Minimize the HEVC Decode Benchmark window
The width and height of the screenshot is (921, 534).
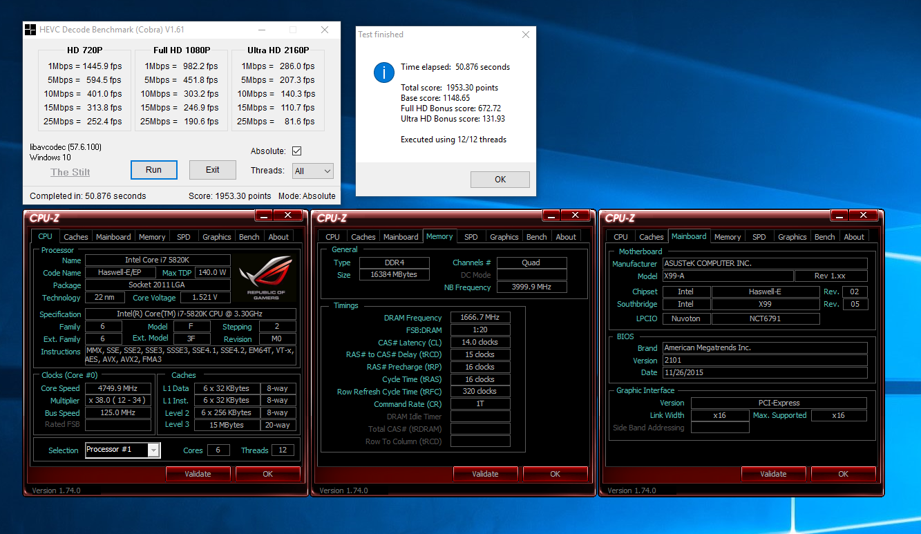261,30
